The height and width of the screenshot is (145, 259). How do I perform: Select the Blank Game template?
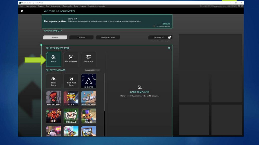[x=53, y=81]
